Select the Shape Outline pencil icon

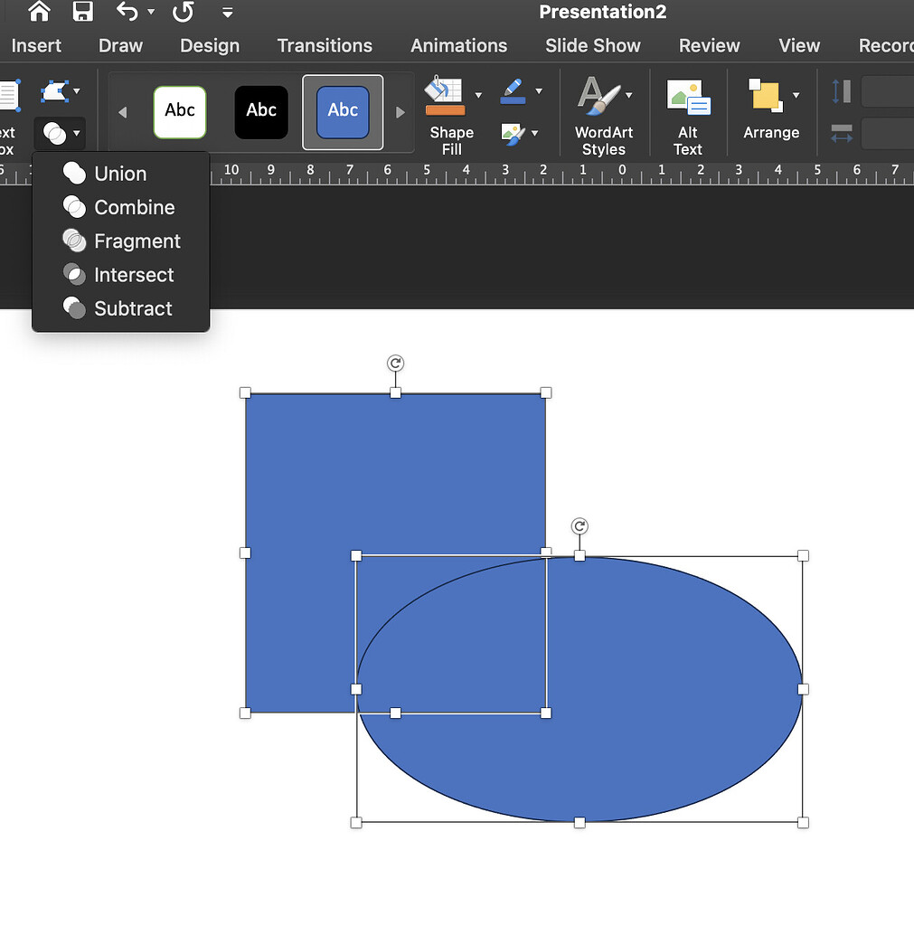[x=514, y=91]
